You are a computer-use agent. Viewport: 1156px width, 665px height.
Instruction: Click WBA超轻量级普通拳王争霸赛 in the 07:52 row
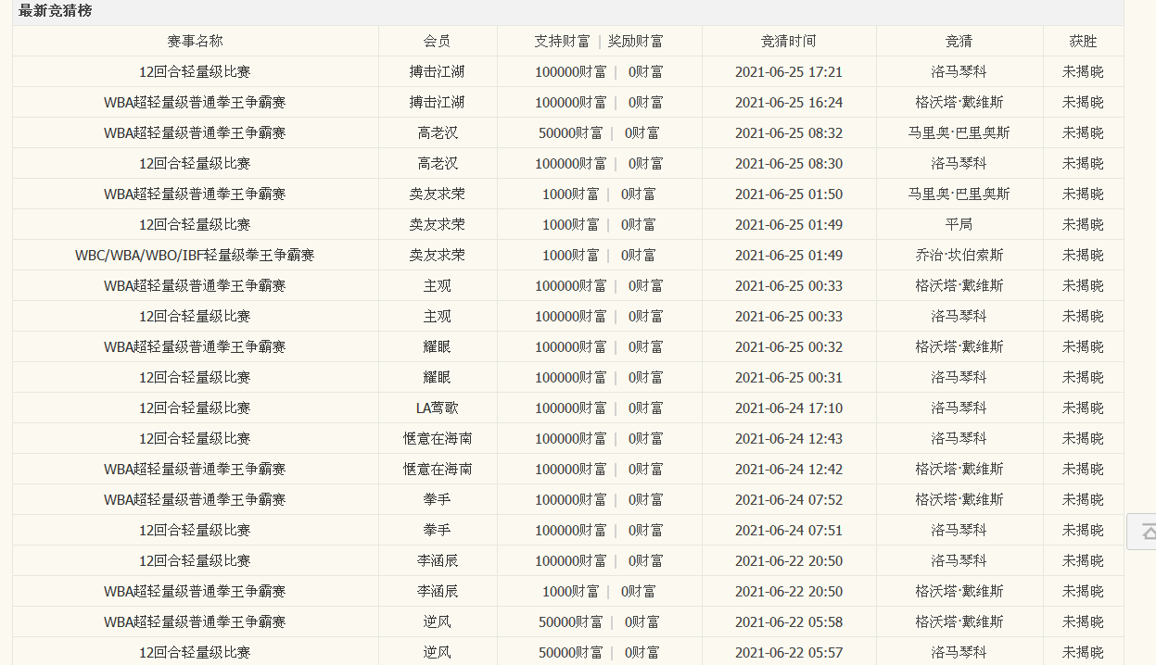[x=195, y=499]
